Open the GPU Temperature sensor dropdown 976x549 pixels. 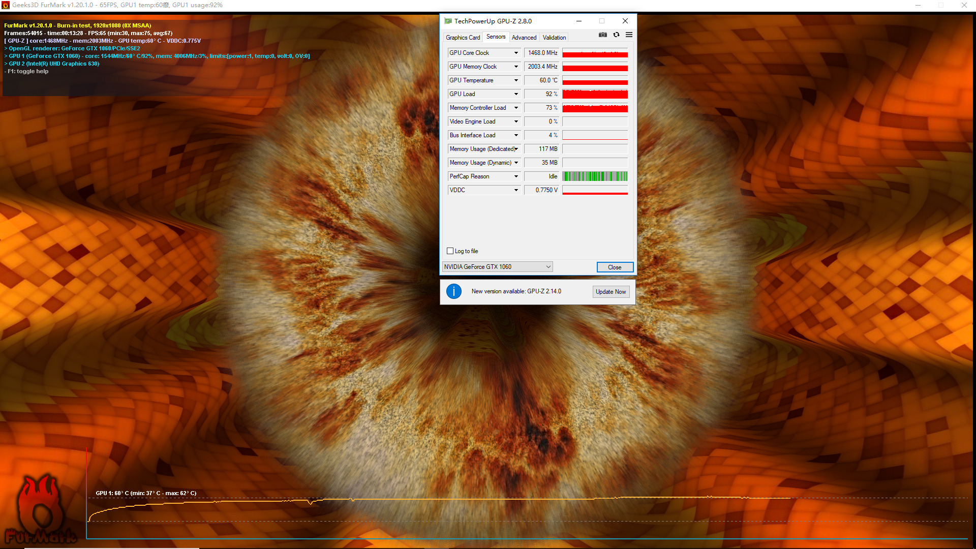coord(516,80)
